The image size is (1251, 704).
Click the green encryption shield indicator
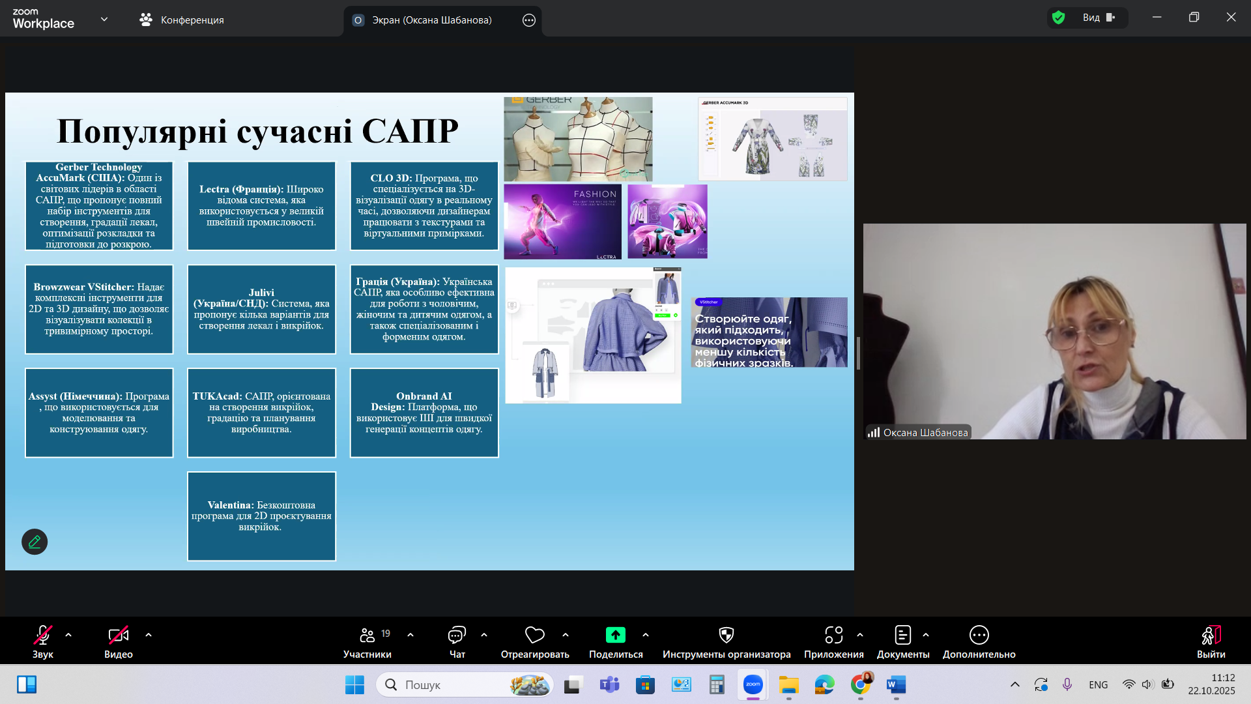[x=1059, y=18]
